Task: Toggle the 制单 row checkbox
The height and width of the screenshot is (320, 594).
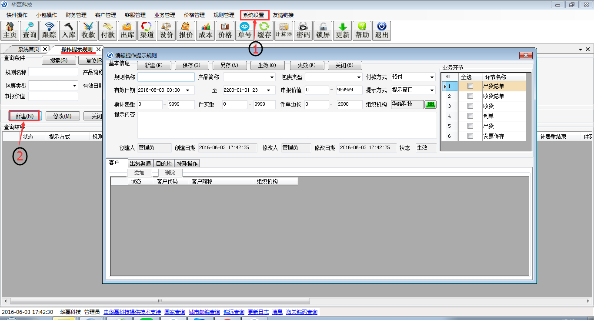Action: click(470, 116)
